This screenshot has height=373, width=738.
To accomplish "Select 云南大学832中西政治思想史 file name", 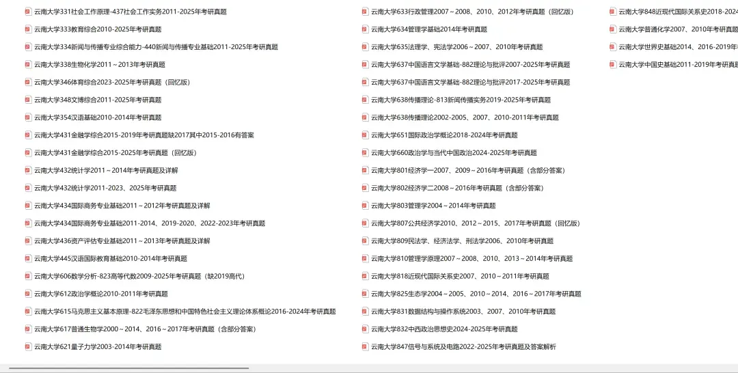I will [444, 329].
